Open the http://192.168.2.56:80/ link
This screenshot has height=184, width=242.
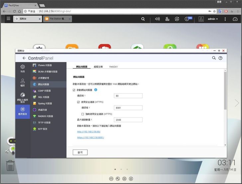89,132
